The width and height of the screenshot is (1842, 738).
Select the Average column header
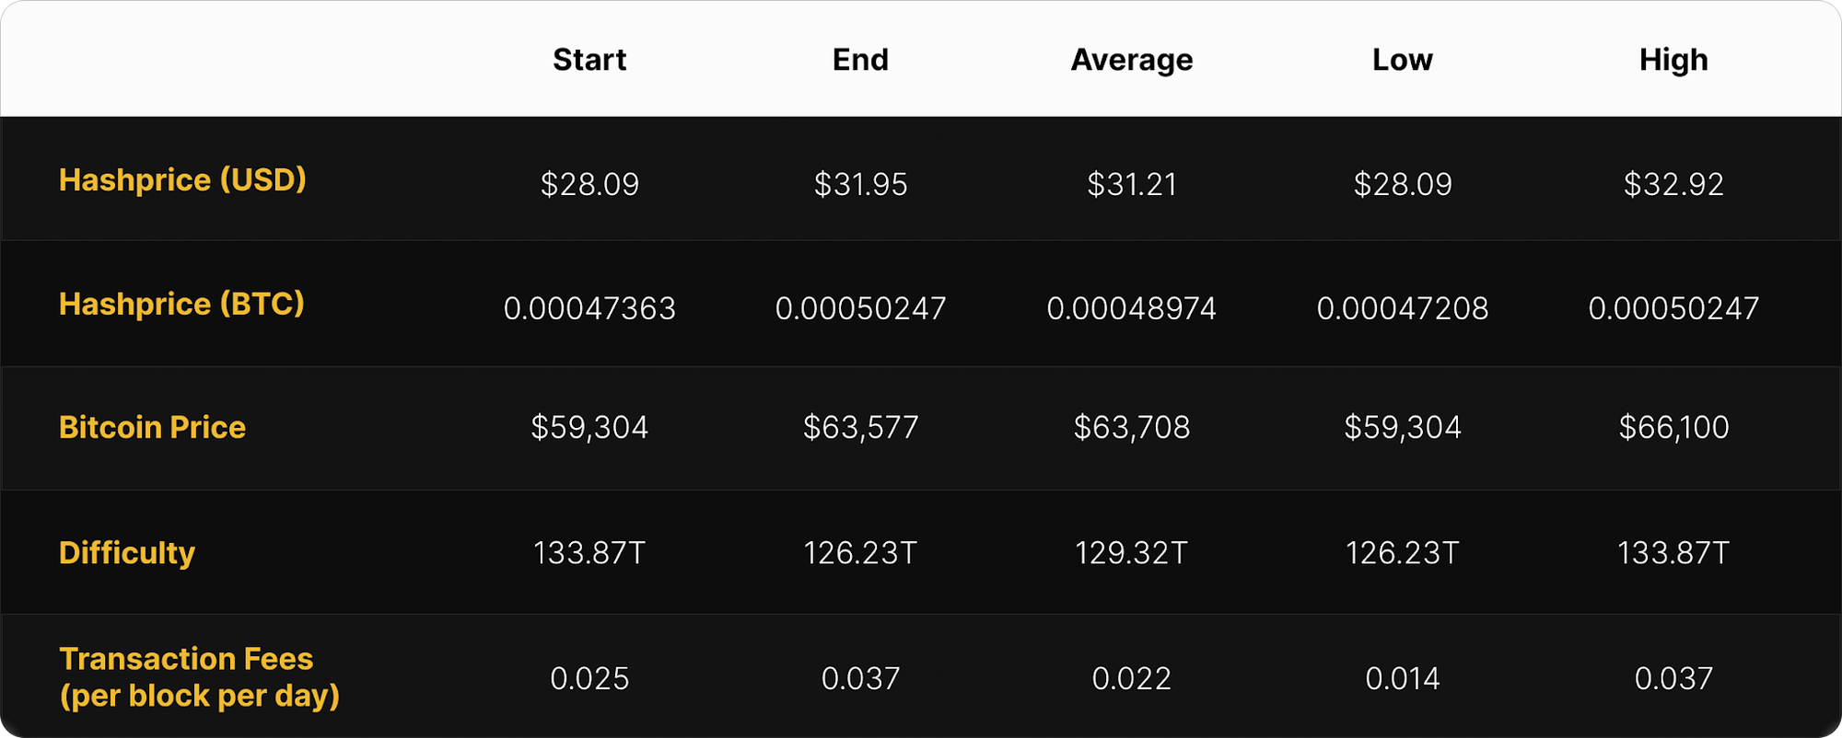1132,61
